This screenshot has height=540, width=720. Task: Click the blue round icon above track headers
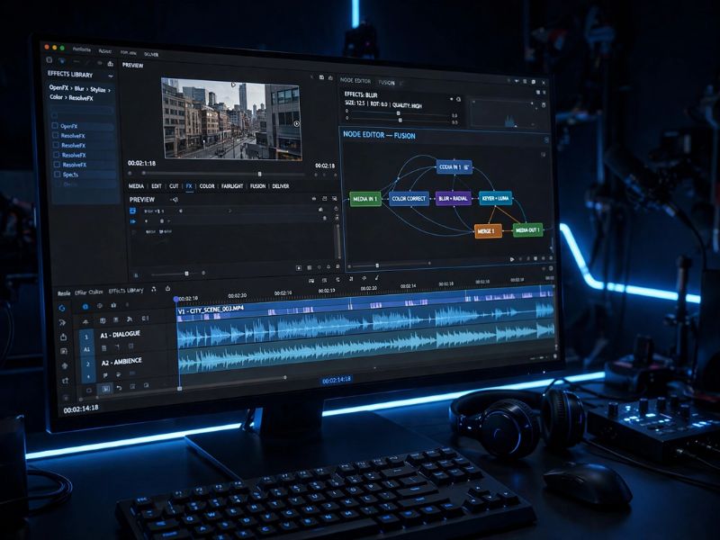tap(85, 306)
